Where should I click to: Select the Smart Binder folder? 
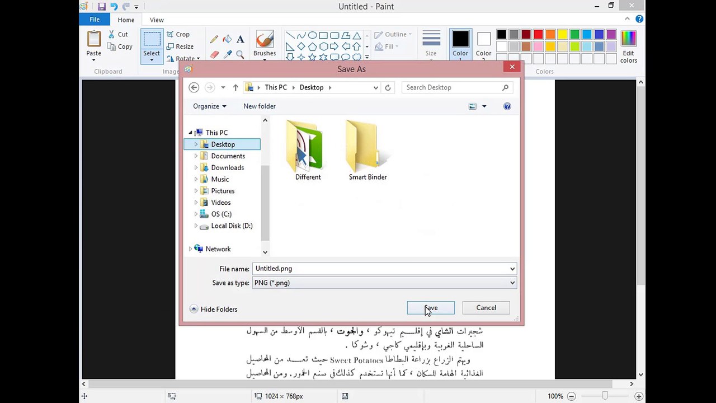pyautogui.click(x=368, y=150)
